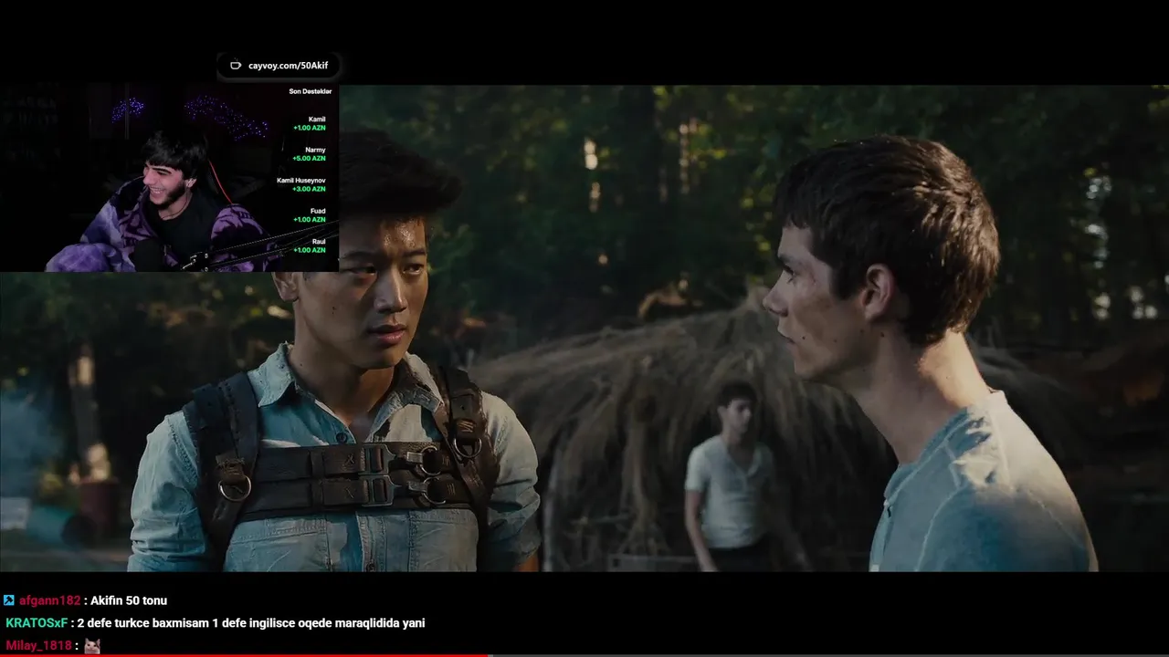Click KRATOSxF's message about watching in Turkish

[x=251, y=623]
